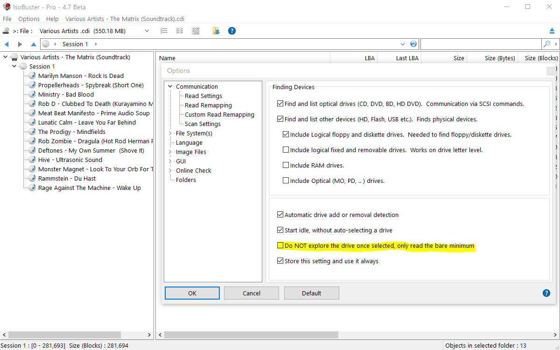Screen dimensions: 560x350
Task: Expand the File System(s) node
Action: pyautogui.click(x=170, y=133)
